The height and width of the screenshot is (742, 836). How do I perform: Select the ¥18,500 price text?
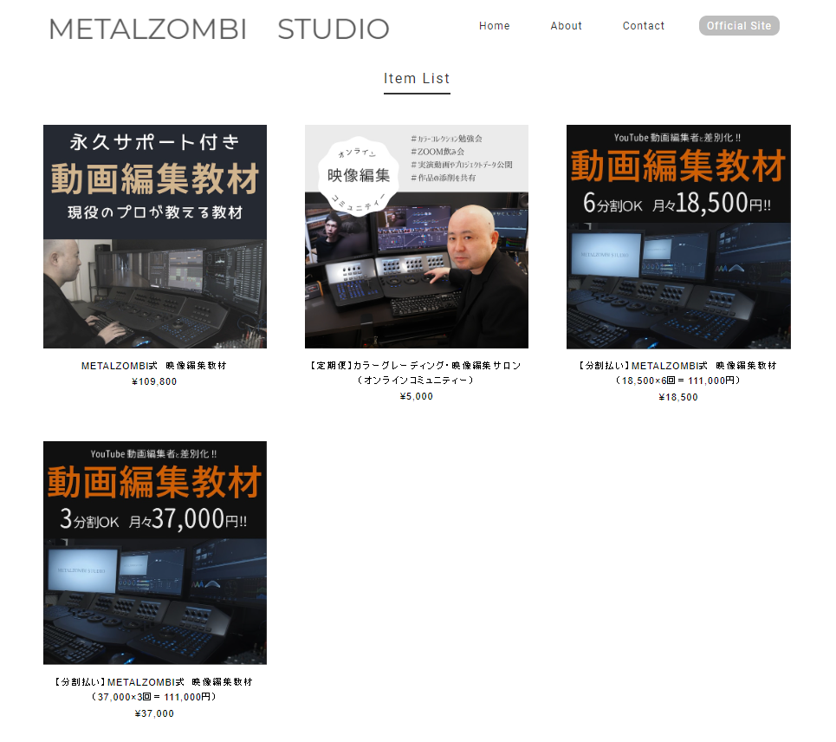point(678,397)
